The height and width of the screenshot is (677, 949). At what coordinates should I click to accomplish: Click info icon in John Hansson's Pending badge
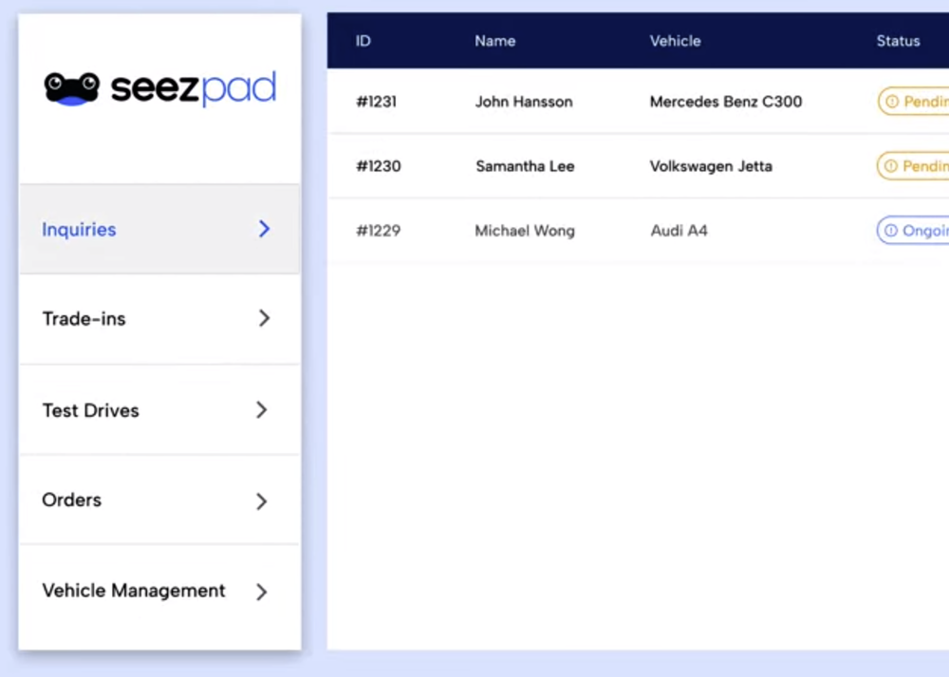point(891,102)
